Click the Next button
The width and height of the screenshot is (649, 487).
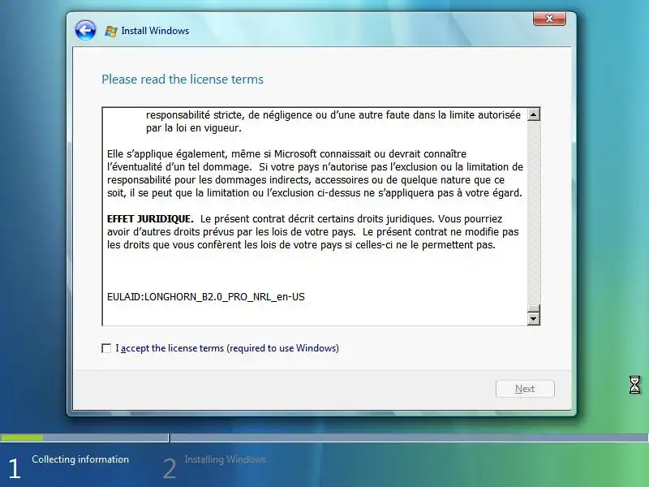point(525,389)
